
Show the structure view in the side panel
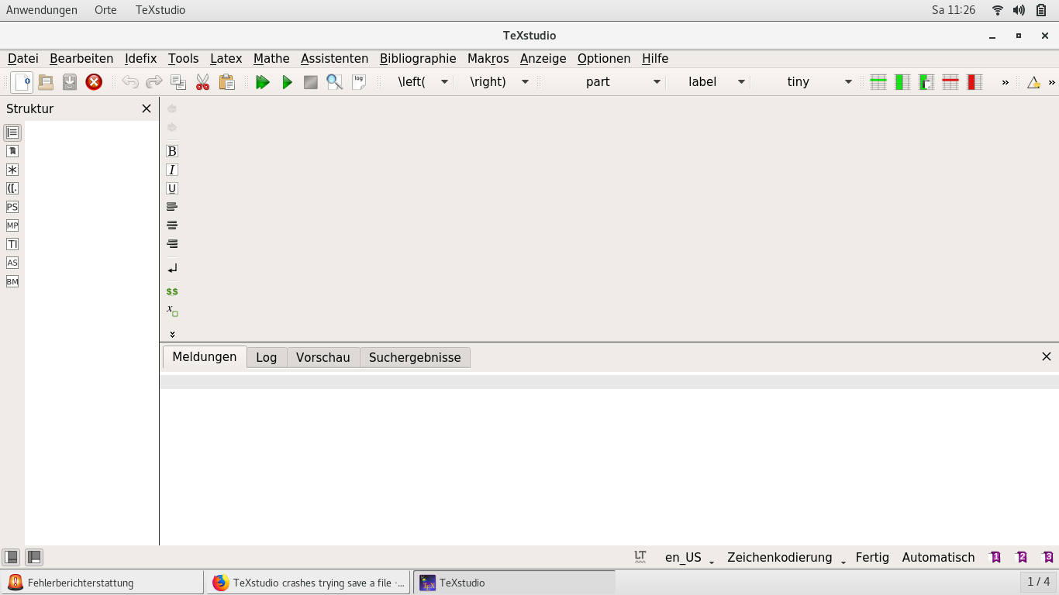[x=12, y=132]
